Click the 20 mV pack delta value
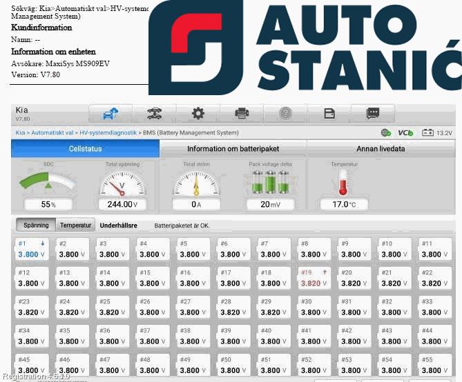 point(270,204)
